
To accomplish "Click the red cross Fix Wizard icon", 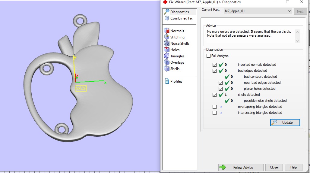I will pyautogui.click(x=165, y=2).
